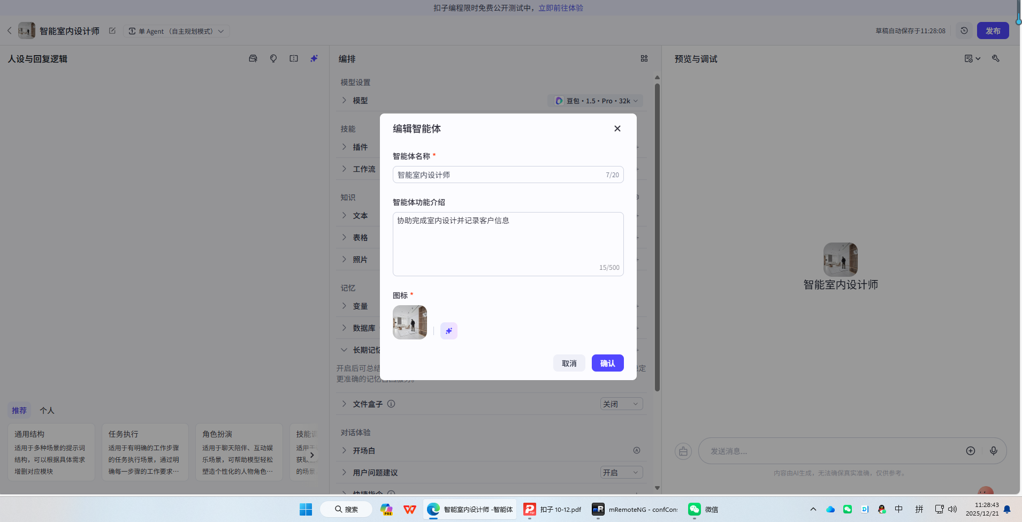
Task: Generate agent icon using the AI sparkle button
Action: 448,330
